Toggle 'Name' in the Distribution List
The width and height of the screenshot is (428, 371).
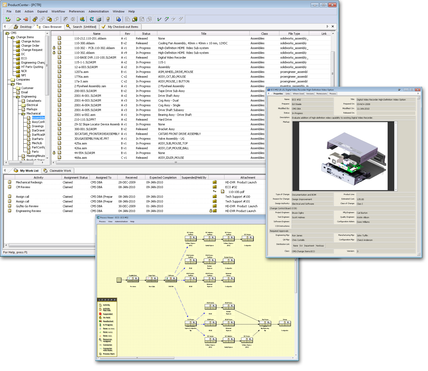[x=296, y=246]
